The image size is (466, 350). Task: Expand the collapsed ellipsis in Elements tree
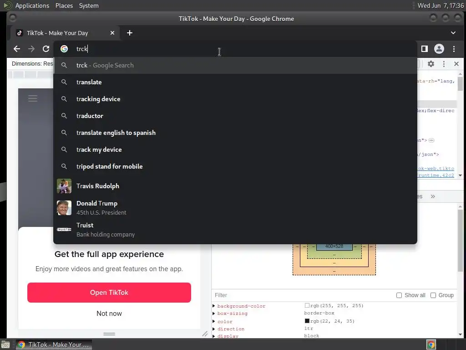[431, 140]
